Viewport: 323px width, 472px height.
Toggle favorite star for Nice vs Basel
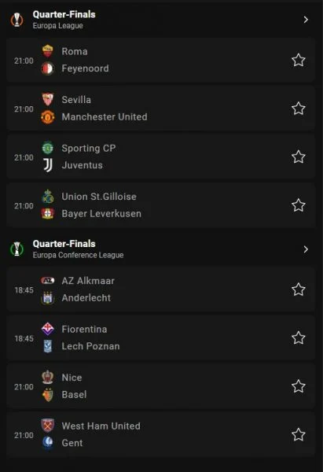[x=299, y=386]
